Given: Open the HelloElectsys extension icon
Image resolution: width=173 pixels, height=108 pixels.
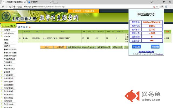Looking at the screenshot, I should (x=162, y=6).
